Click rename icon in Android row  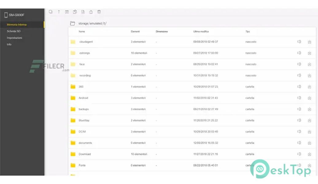pos(299,98)
